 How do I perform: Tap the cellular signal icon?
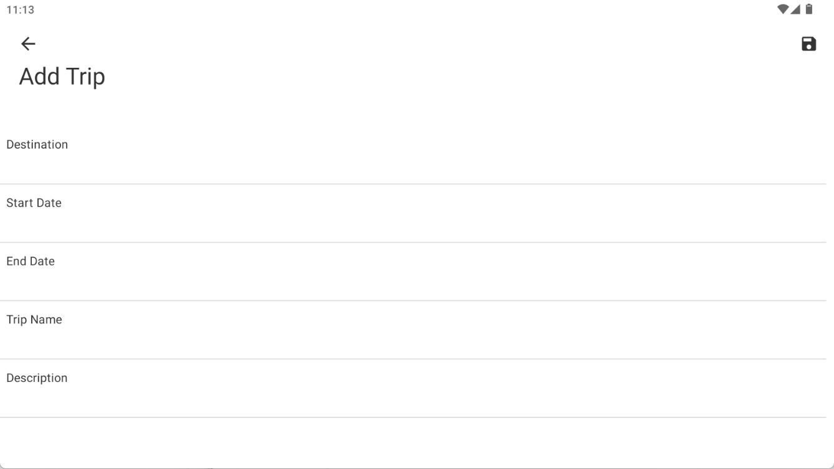point(795,9)
